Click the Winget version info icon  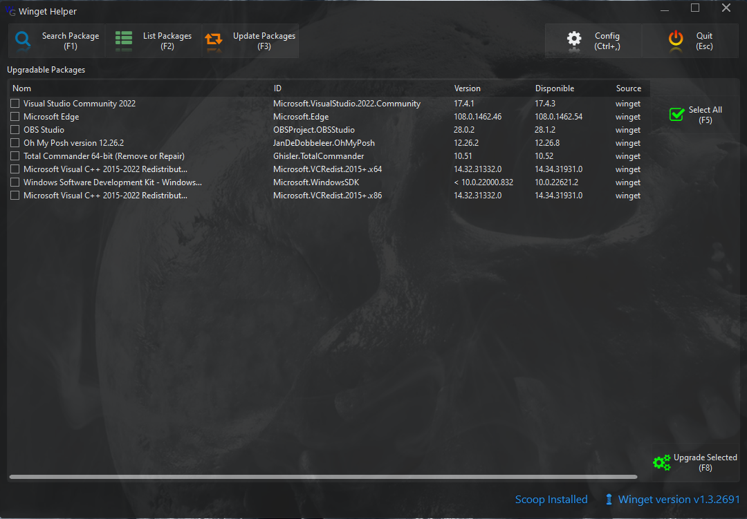(x=609, y=500)
